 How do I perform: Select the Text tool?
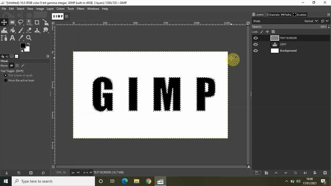tap(12, 38)
